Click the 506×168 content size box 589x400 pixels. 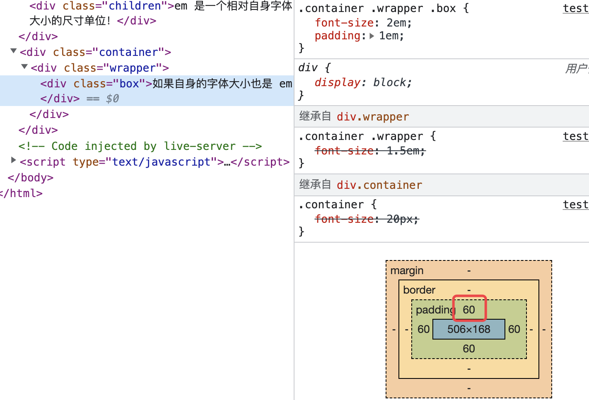pos(469,329)
